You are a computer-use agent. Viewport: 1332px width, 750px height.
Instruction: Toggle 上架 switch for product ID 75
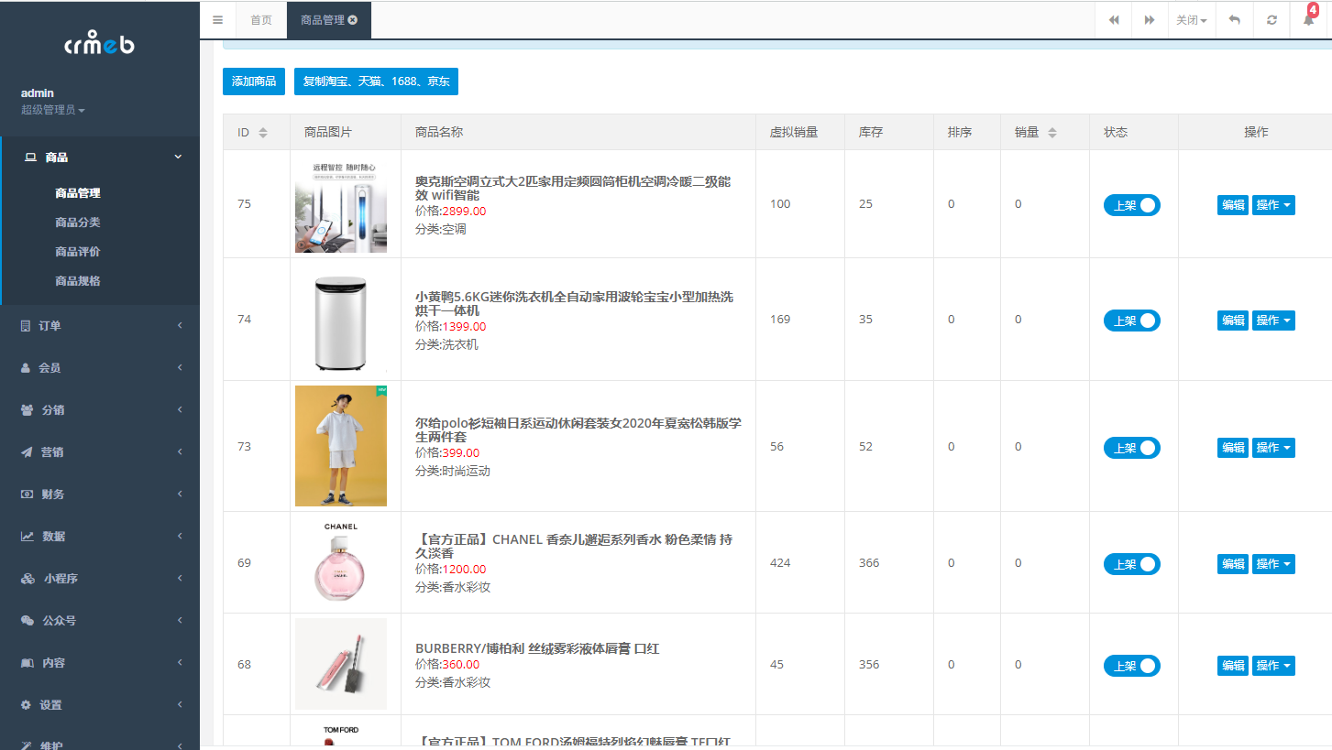coord(1132,204)
